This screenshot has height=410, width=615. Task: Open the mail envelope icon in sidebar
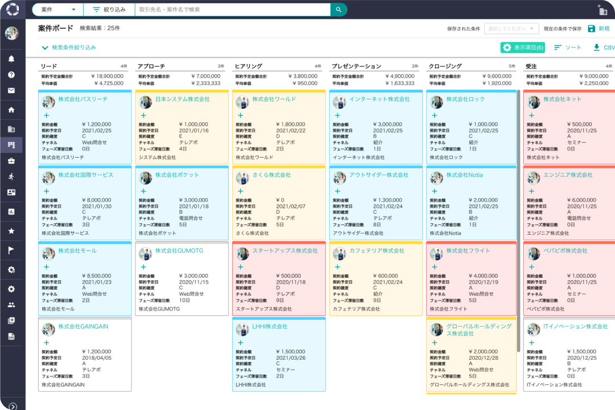tap(11, 91)
